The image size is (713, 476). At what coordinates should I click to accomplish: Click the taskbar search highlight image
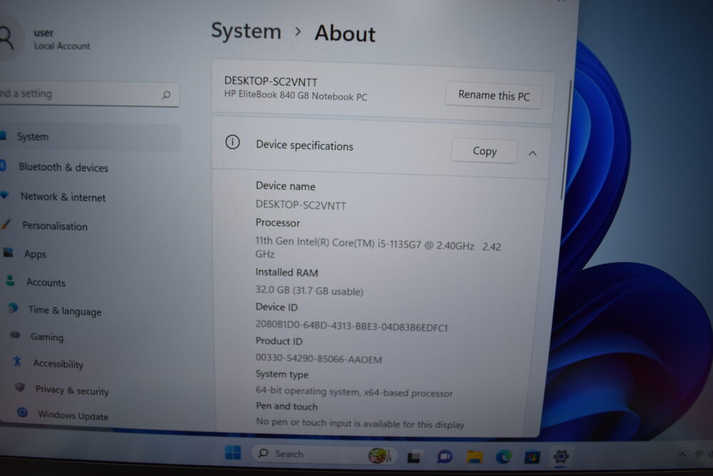click(379, 455)
